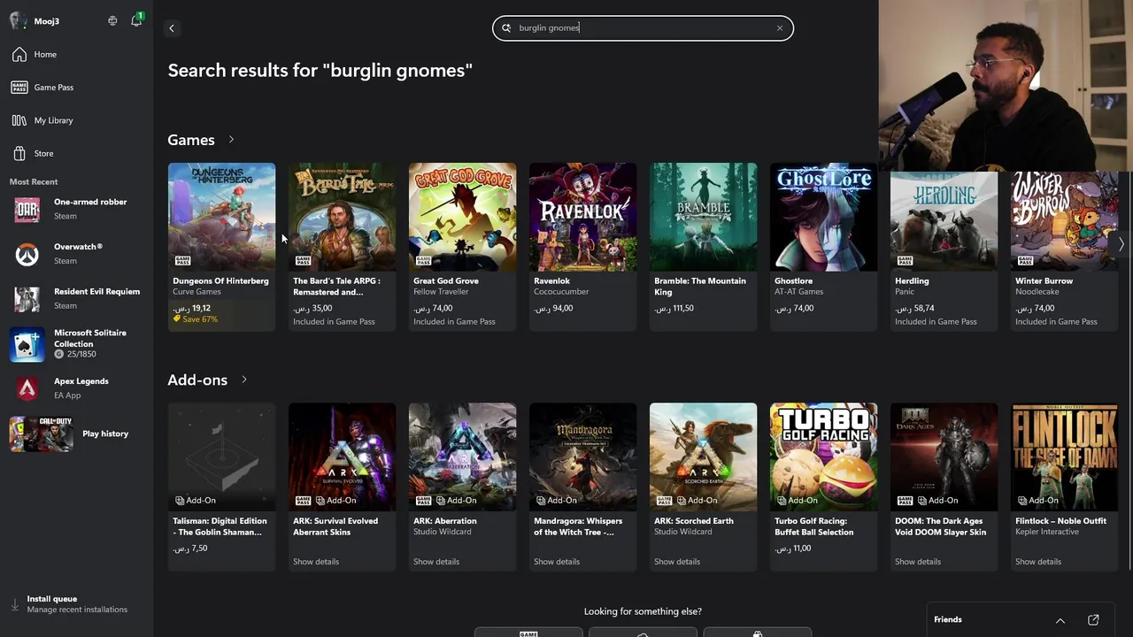Click the 'Most Recent' heading text
Image resolution: width=1133 pixels, height=637 pixels.
click(x=34, y=182)
